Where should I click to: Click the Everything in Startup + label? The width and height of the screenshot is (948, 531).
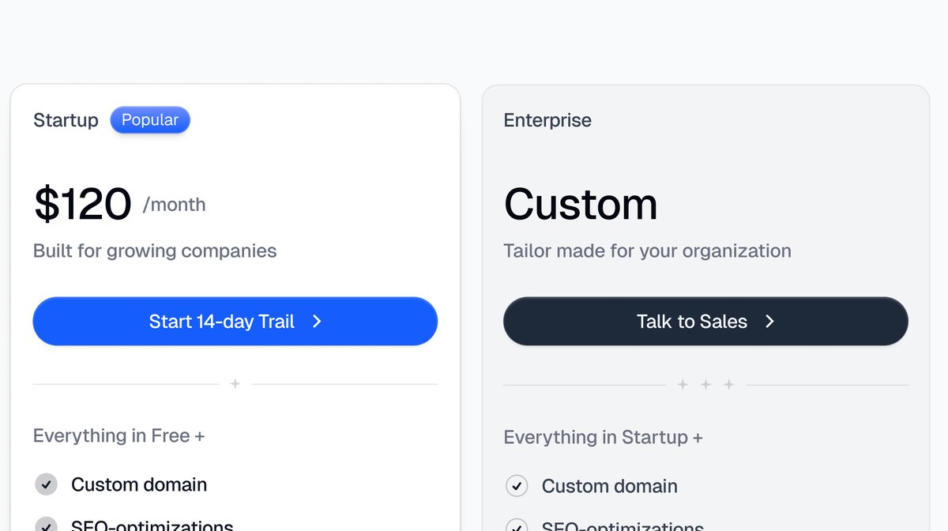(x=604, y=437)
